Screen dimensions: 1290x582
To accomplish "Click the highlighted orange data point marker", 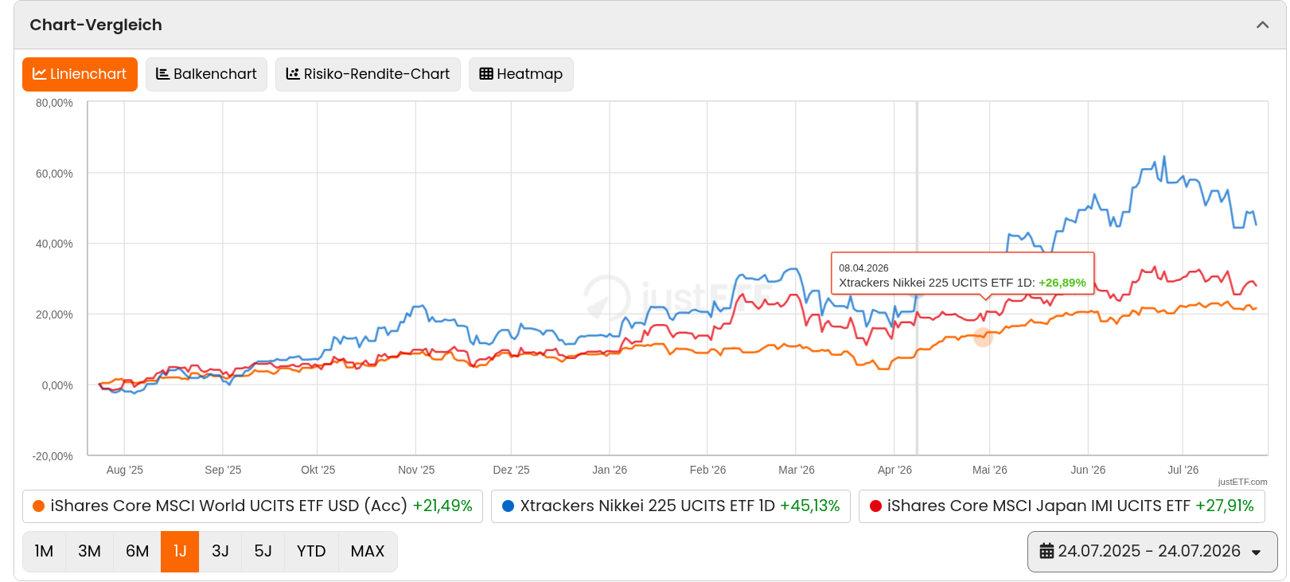I will click(983, 337).
